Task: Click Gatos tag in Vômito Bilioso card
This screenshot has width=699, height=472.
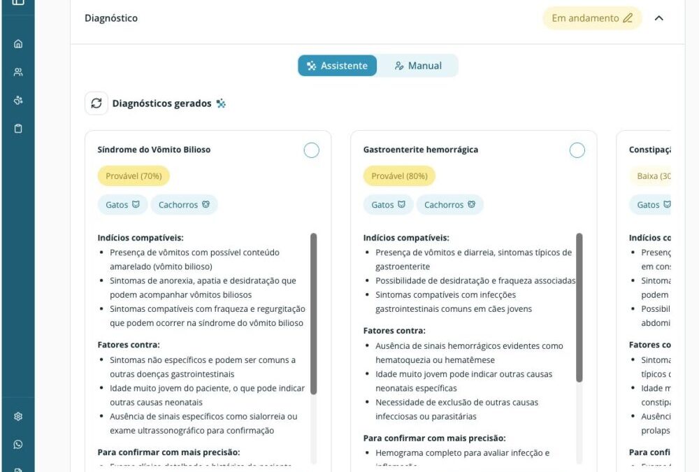Action: 122,205
